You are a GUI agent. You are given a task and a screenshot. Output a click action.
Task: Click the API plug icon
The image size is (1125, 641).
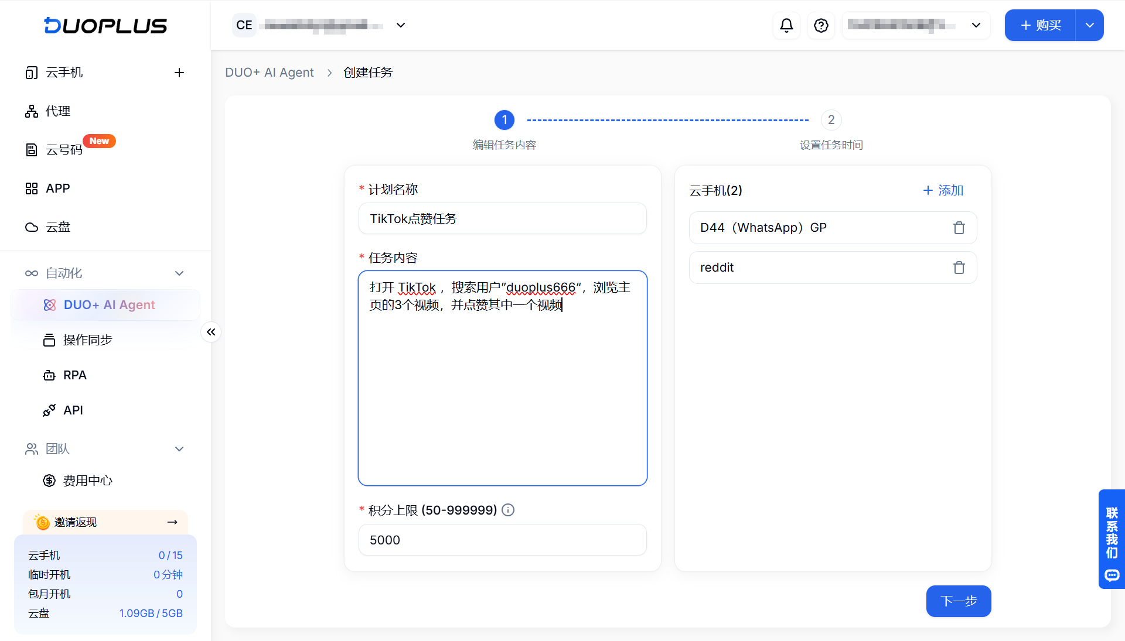click(49, 410)
